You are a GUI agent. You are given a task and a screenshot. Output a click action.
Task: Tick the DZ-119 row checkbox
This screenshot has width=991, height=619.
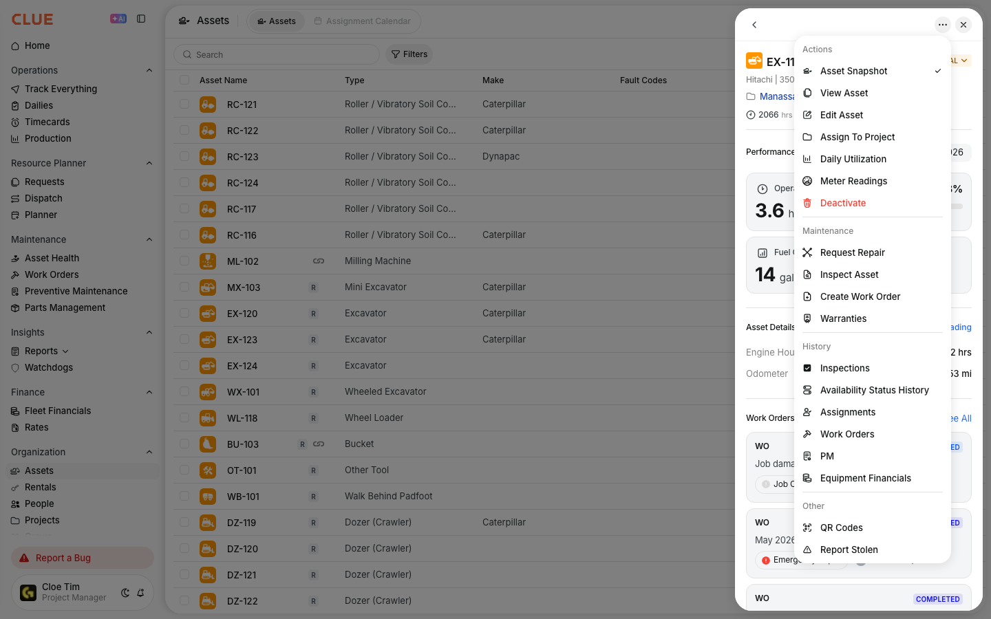click(x=184, y=522)
